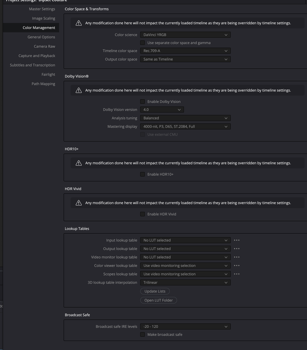The image size is (307, 350).
Task: Open the Color viewer lookup table options menu
Action: click(x=237, y=265)
